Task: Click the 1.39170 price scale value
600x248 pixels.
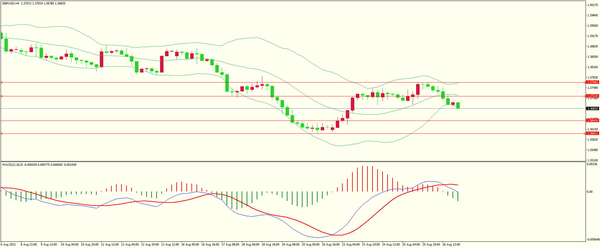Action: 592,36
